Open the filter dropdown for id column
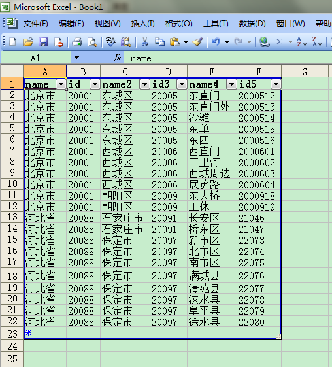The width and height of the screenshot is (332, 367). (95, 84)
